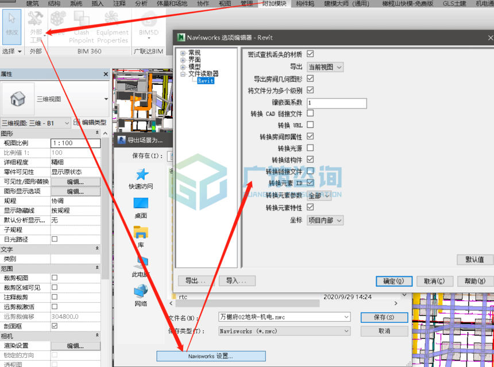The height and width of the screenshot is (367, 494).
Task: Open 'Convert element parameters' 全部 dropdown
Action: click(319, 196)
